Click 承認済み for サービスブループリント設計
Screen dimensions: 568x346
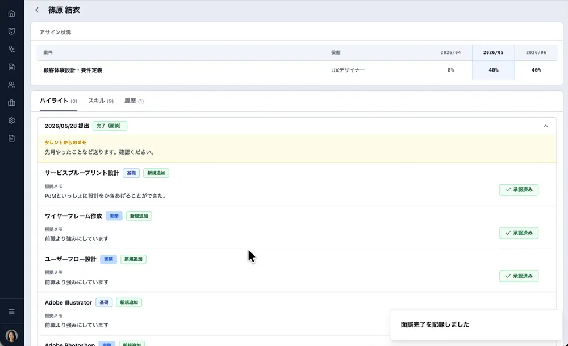(519, 190)
